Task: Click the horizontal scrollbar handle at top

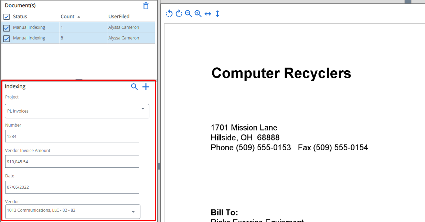Action: pyautogui.click(x=408, y=2)
